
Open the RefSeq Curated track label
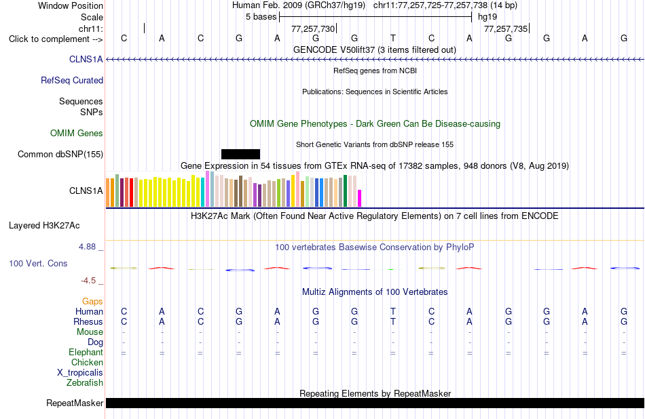tap(72, 80)
